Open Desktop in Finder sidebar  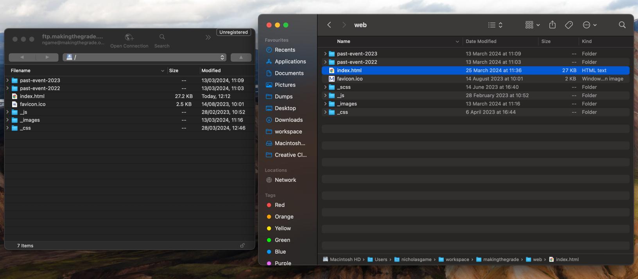click(x=285, y=108)
